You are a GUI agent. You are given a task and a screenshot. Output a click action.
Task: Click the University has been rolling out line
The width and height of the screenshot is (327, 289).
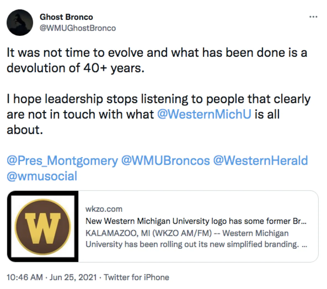pyautogui.click(x=192, y=245)
